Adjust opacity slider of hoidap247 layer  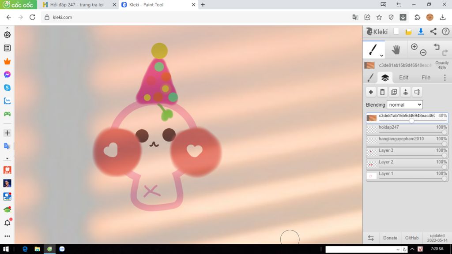[444, 132]
